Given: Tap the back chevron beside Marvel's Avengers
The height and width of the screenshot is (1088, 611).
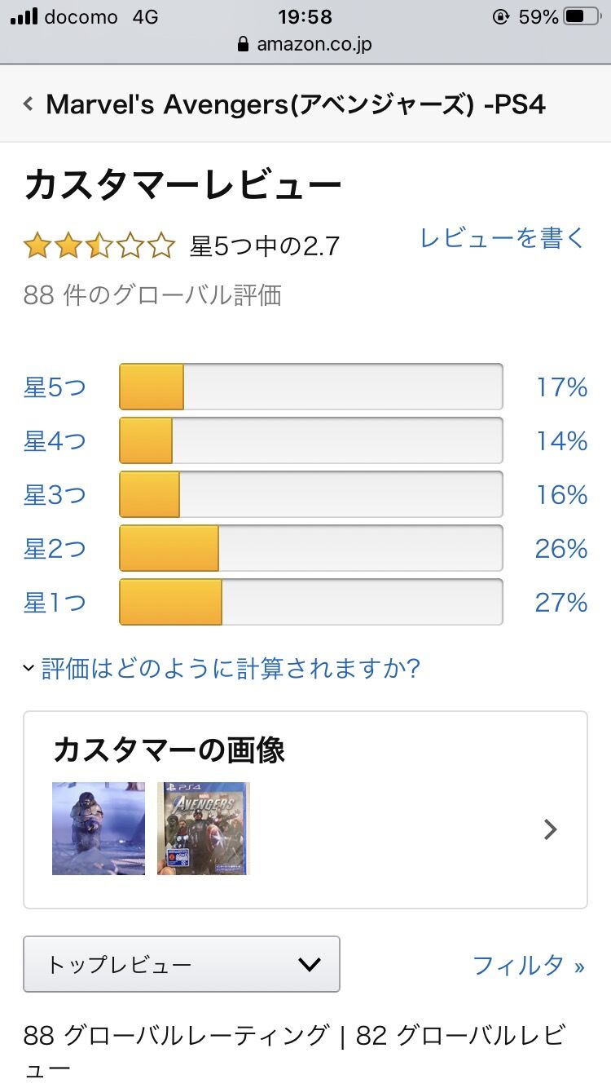Looking at the screenshot, I should 29,104.
